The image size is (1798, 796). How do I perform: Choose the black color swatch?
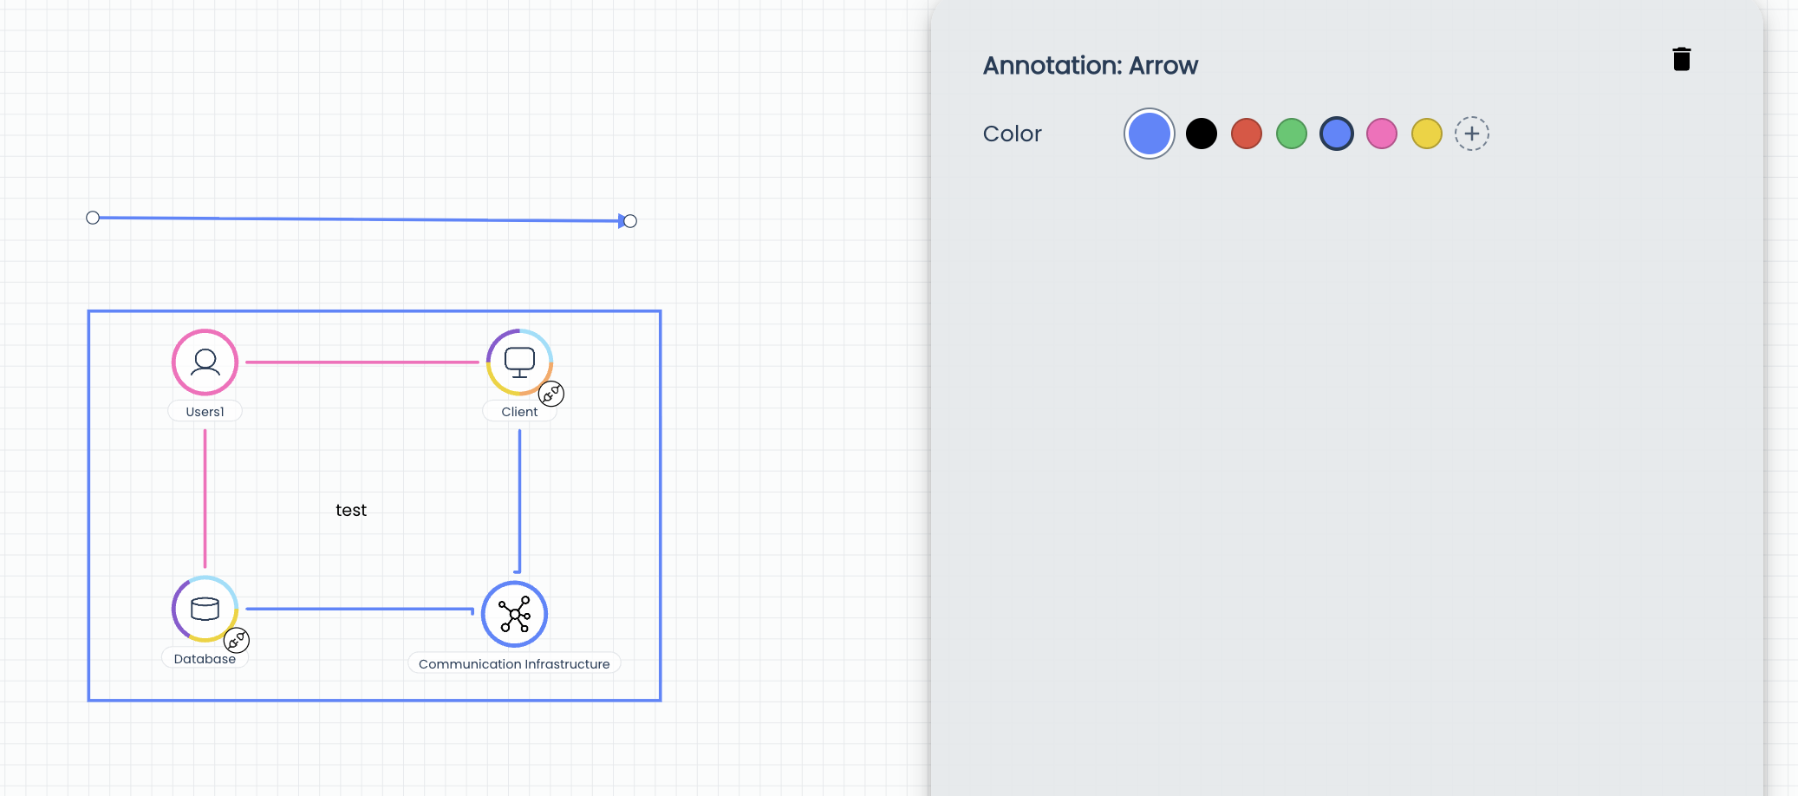[1202, 134]
